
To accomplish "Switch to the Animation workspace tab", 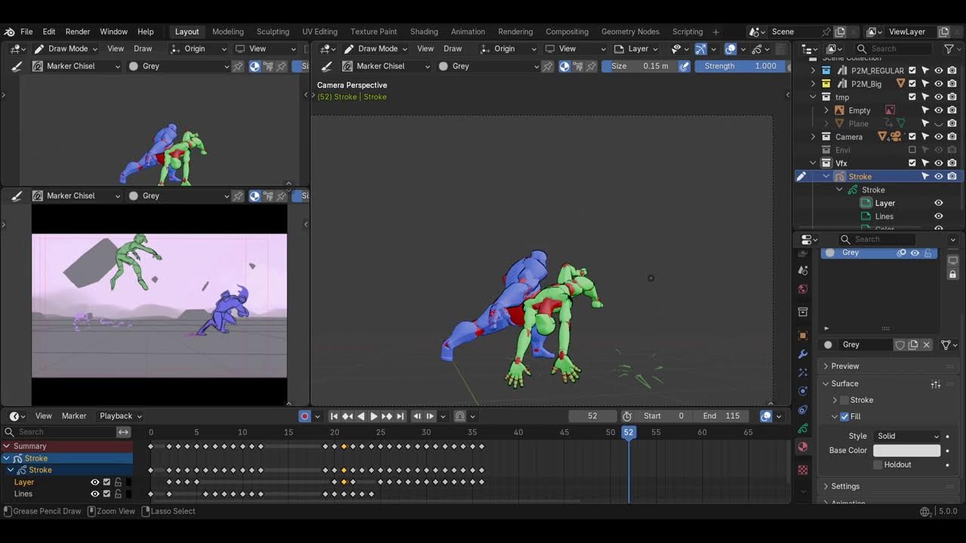I will 468,32.
